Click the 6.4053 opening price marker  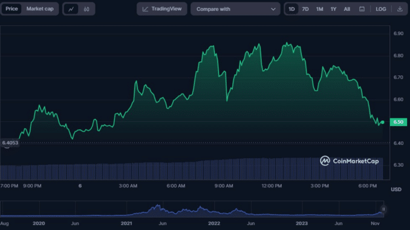pos(10,143)
